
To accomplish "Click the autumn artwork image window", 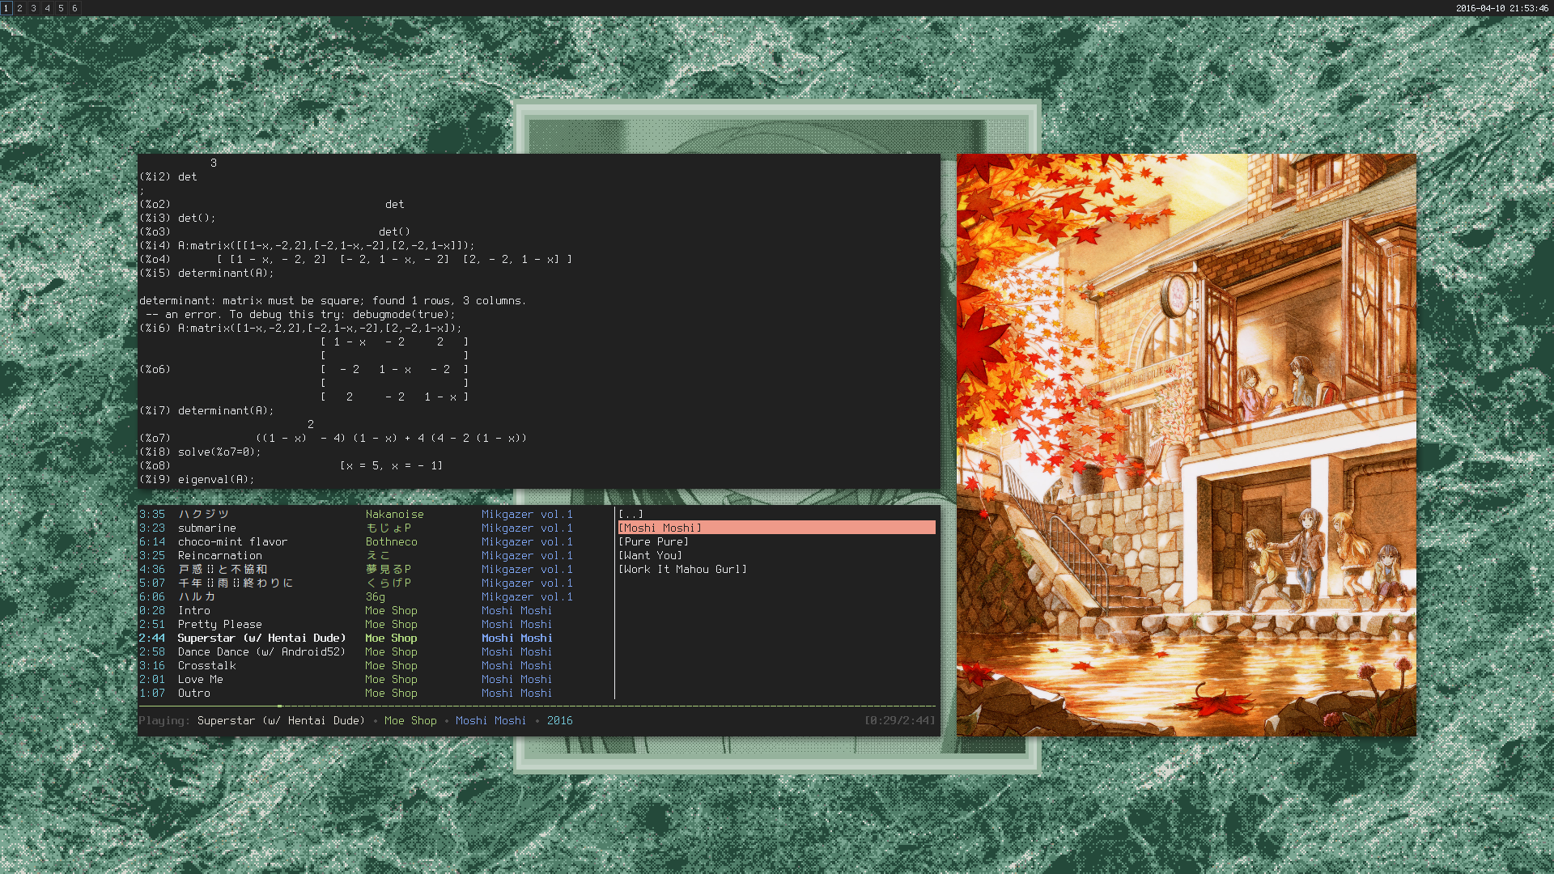I will (x=1186, y=444).
